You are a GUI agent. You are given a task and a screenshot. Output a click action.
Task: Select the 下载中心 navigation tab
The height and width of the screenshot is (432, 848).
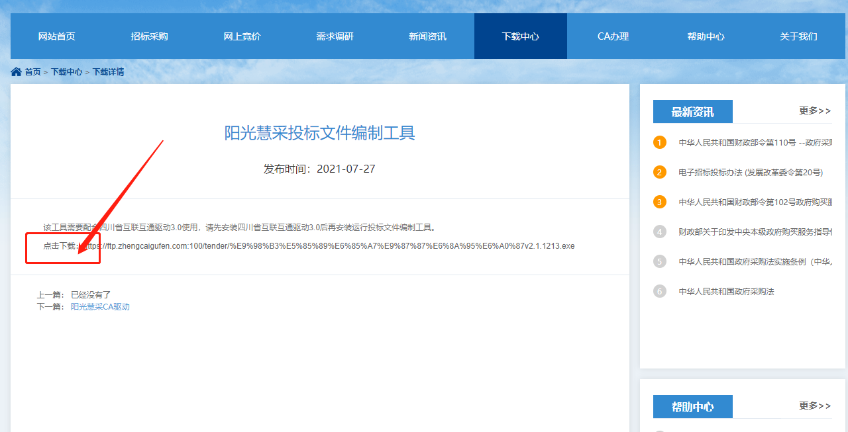tap(521, 36)
